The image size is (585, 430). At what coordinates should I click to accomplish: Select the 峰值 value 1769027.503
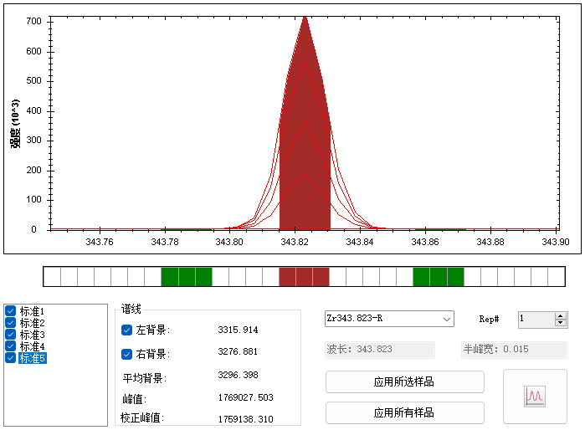pos(246,397)
